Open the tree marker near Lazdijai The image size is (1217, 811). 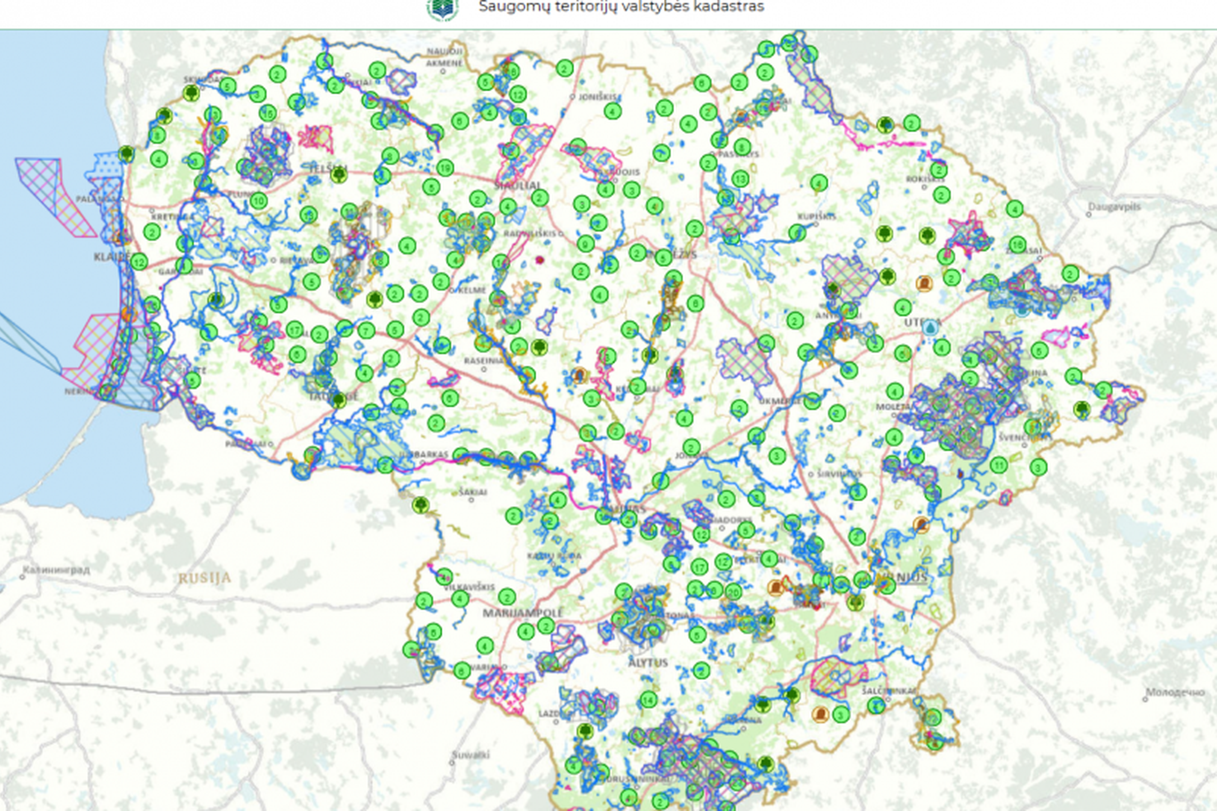pos(585,731)
